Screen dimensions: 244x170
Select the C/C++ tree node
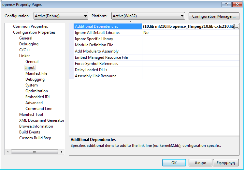(x=25, y=50)
